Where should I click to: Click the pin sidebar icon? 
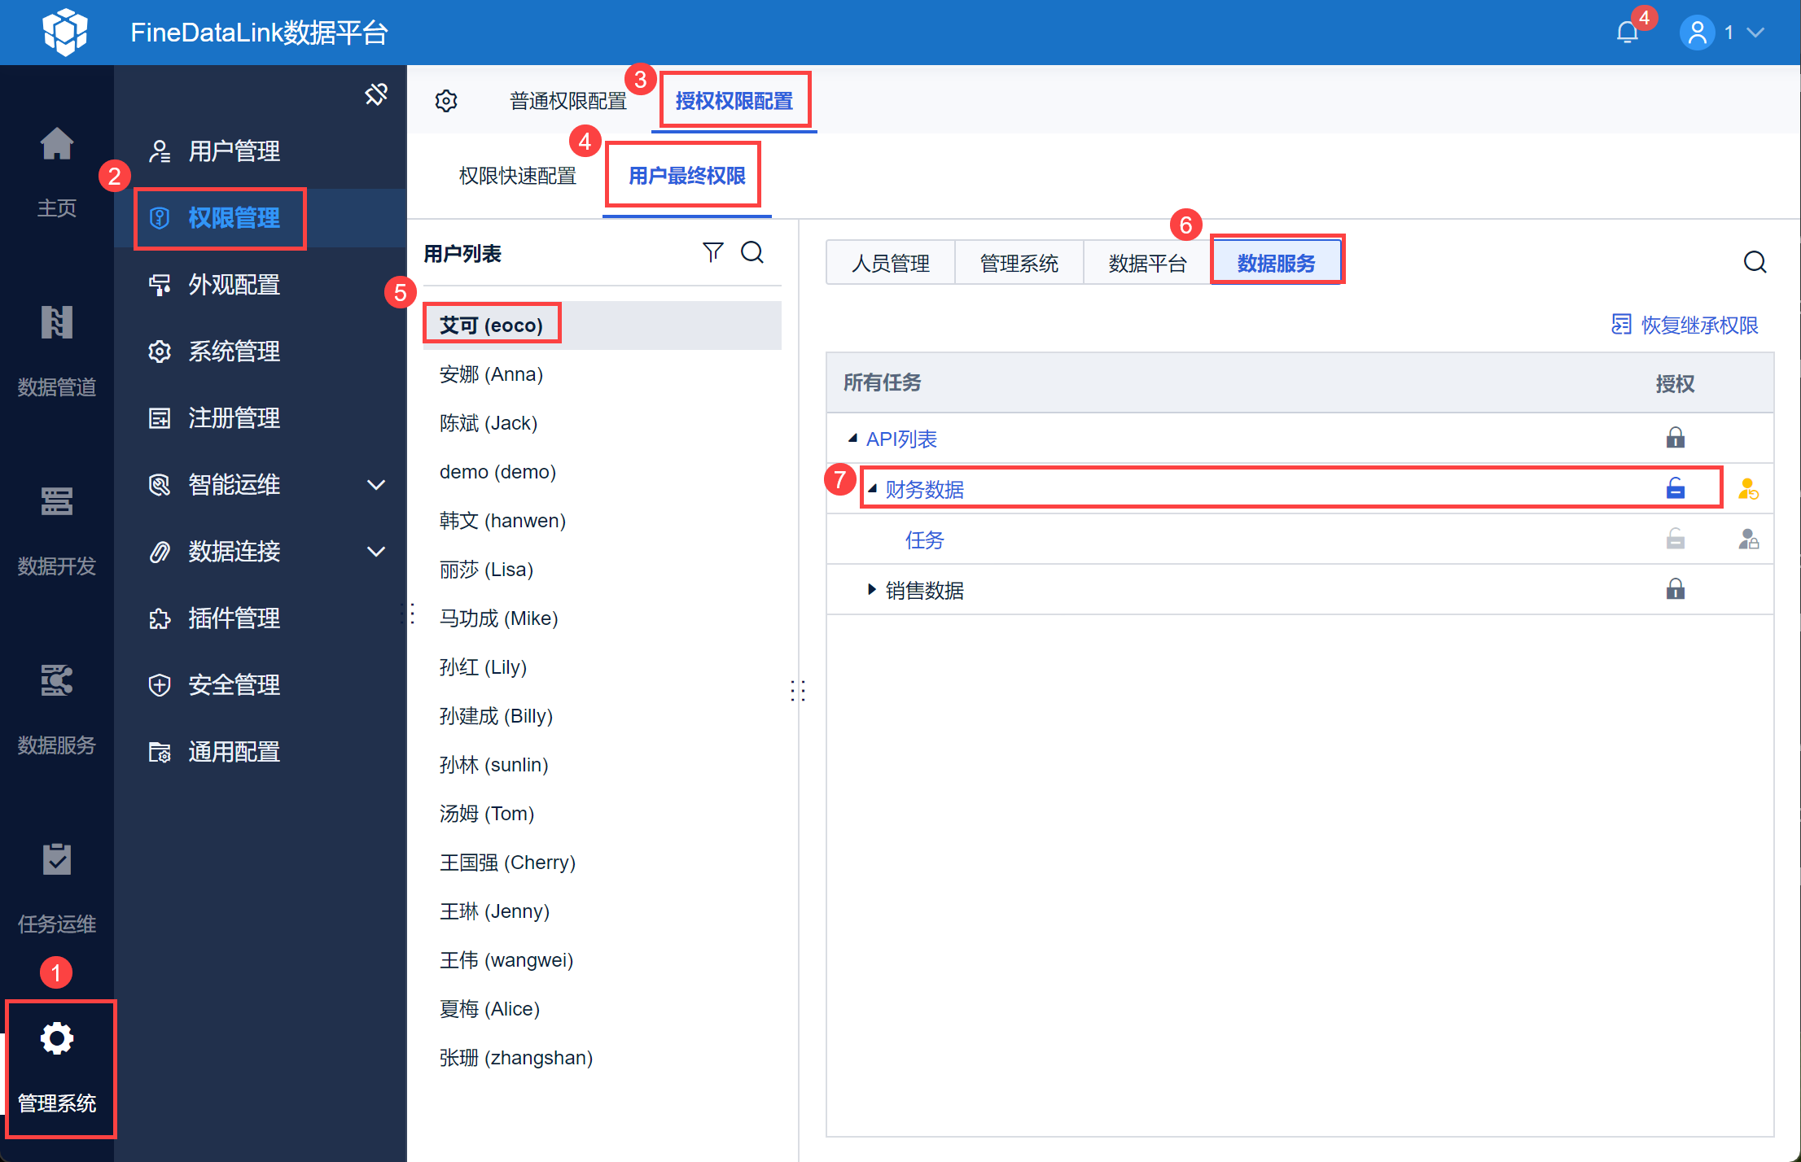point(376,94)
